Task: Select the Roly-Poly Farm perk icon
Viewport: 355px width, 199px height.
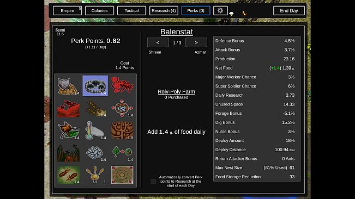Action: 95,86
